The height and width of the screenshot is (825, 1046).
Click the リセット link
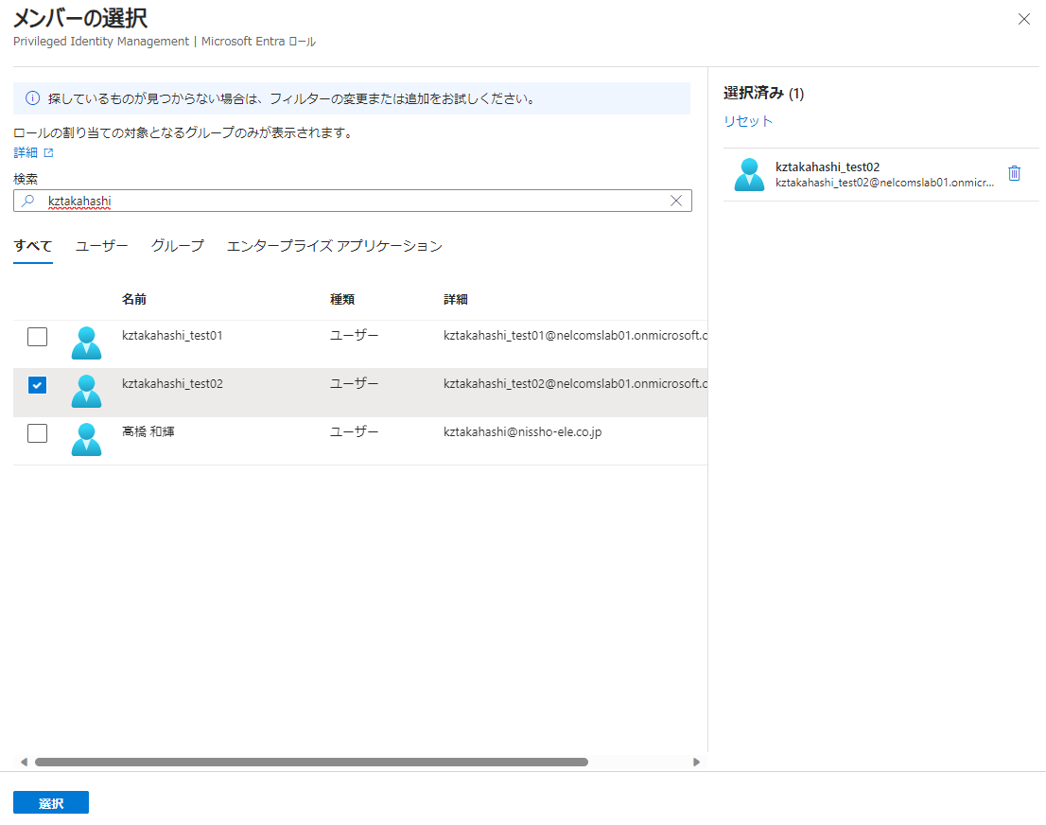pos(748,121)
